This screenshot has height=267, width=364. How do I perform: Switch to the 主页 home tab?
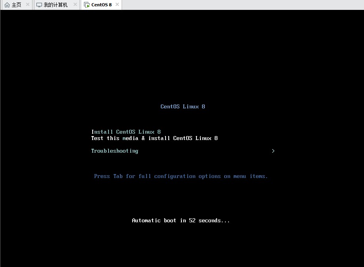(x=16, y=5)
